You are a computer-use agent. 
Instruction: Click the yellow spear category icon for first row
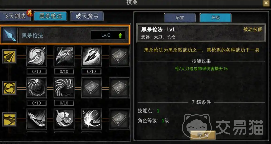9,56
